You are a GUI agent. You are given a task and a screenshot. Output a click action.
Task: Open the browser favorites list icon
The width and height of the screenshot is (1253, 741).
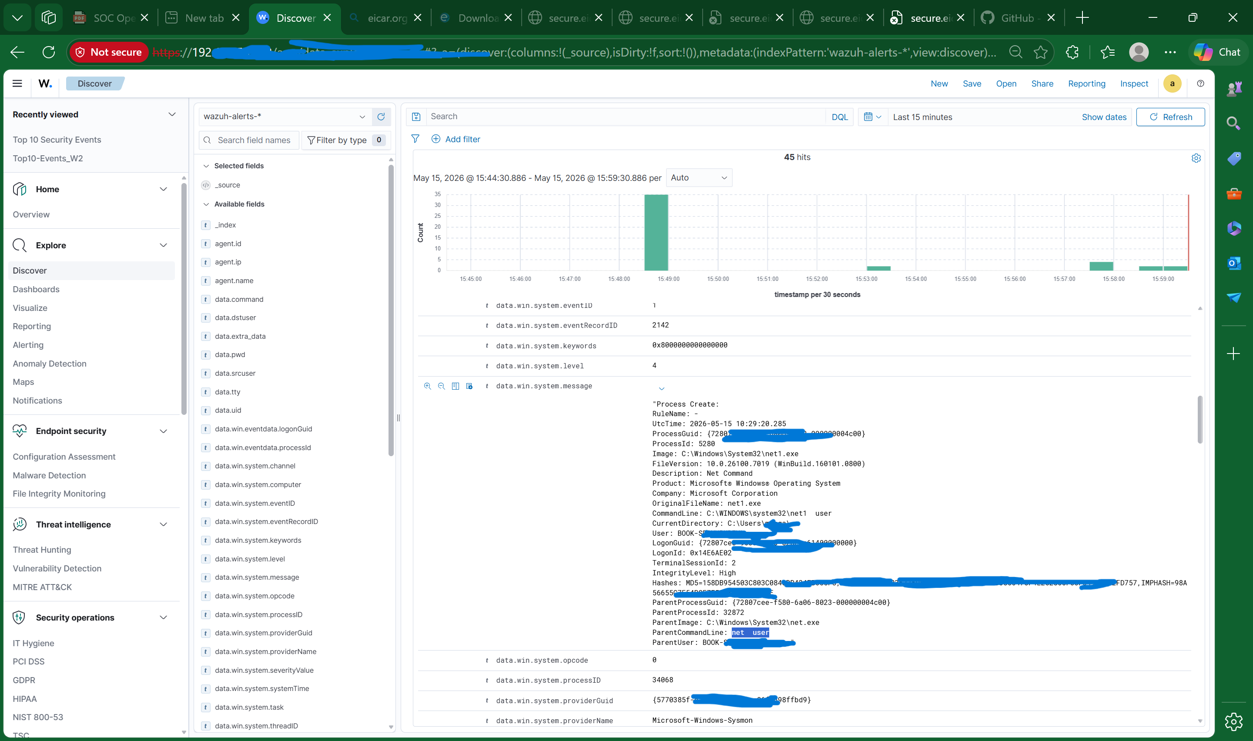pyautogui.click(x=1107, y=52)
